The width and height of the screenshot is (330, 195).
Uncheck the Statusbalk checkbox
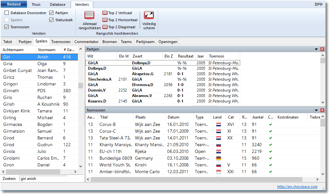52,20
